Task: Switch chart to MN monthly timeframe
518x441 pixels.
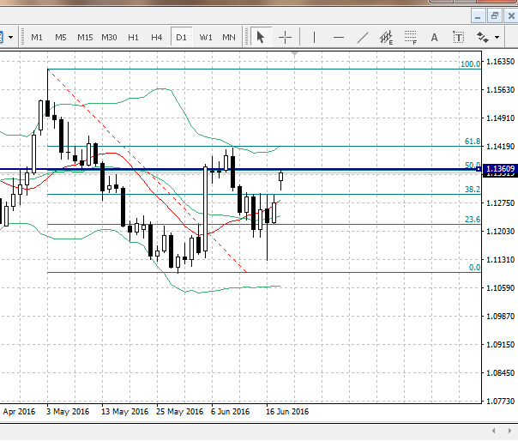Action: (229, 38)
